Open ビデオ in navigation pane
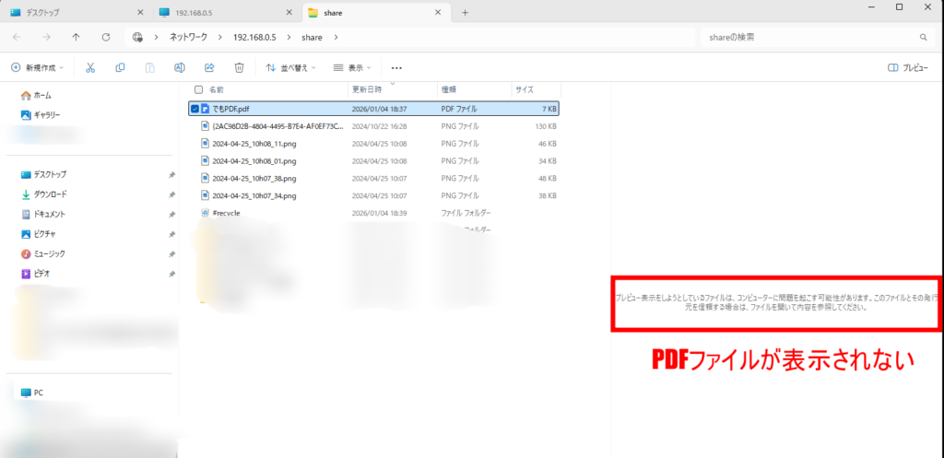 (x=36, y=274)
